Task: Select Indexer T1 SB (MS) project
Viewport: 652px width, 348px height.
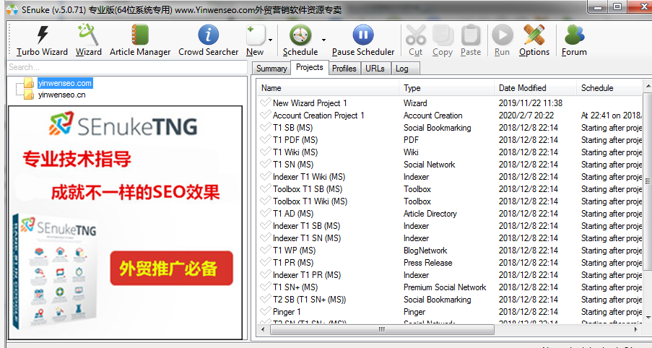Action: [306, 226]
